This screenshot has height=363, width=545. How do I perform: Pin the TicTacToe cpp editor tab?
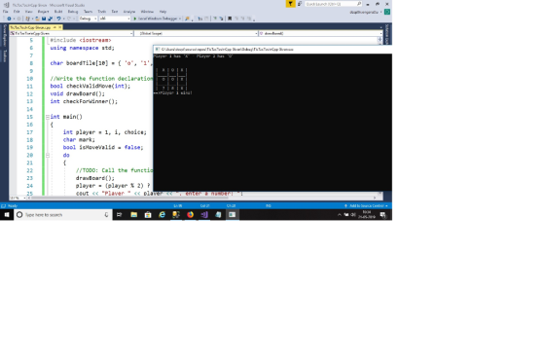pos(54,27)
